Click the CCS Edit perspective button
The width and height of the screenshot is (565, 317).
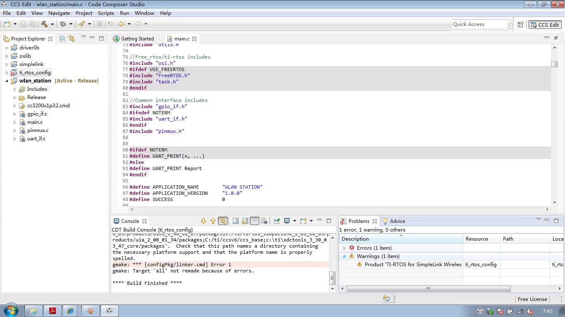545,25
